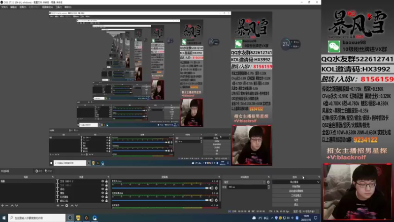Open the 场景集合(S) menu
The width and height of the screenshot is (394, 222).
[x=47, y=7]
